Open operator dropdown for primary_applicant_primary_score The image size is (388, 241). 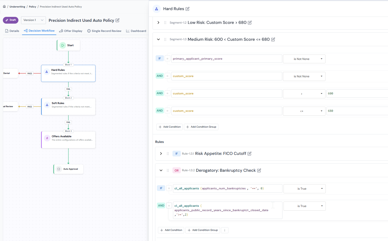point(304,59)
